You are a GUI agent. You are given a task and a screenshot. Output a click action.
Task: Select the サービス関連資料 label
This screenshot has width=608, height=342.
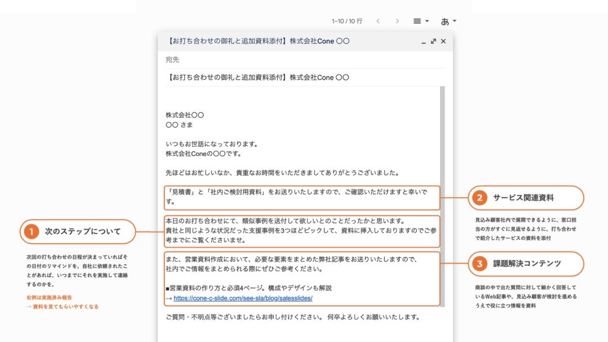pyautogui.click(x=523, y=198)
